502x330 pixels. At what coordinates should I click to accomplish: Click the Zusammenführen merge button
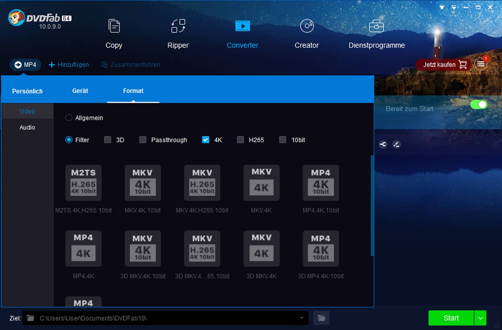point(131,65)
